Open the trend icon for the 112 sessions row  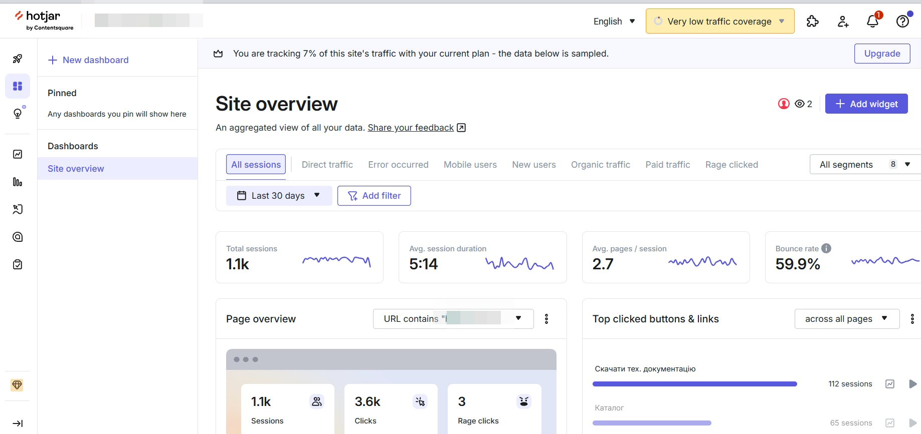890,384
